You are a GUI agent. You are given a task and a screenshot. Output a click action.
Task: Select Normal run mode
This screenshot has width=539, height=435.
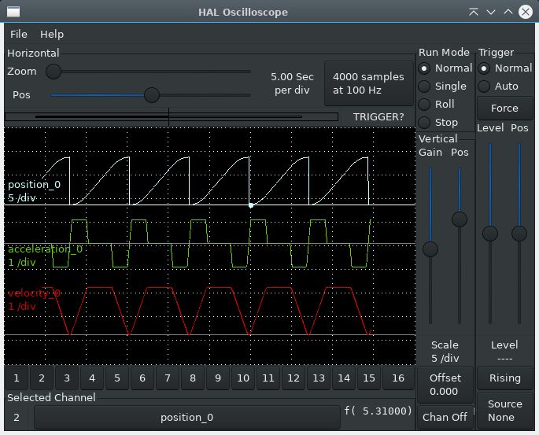click(x=445, y=68)
